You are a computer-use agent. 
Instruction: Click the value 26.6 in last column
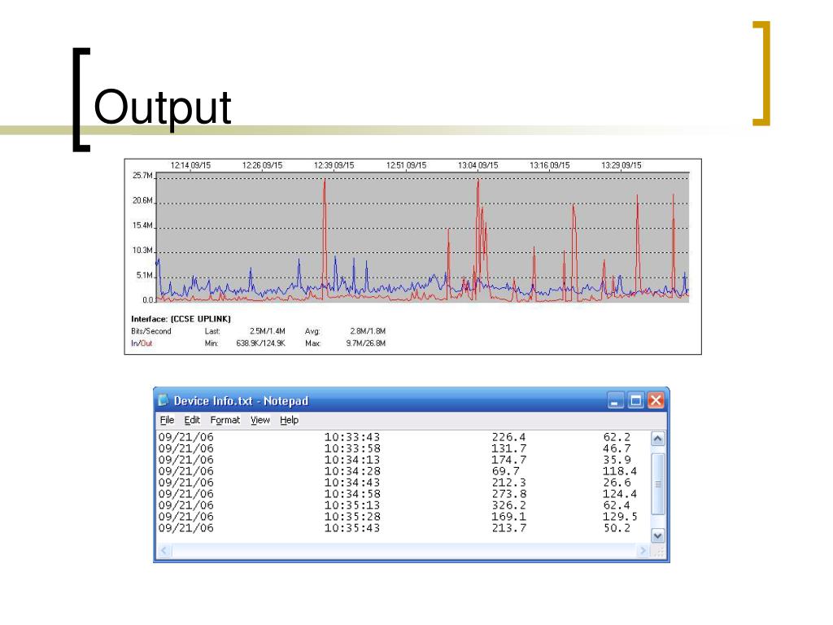click(x=617, y=483)
